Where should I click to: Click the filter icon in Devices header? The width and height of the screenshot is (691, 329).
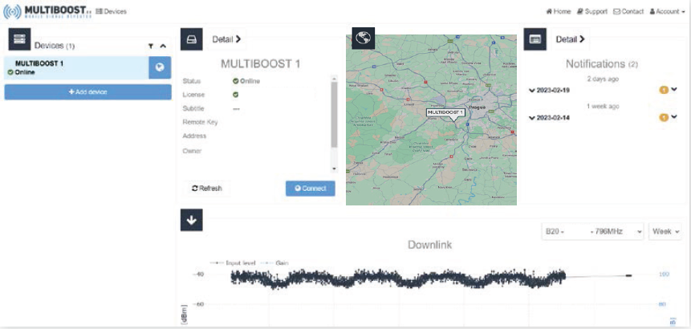point(151,46)
